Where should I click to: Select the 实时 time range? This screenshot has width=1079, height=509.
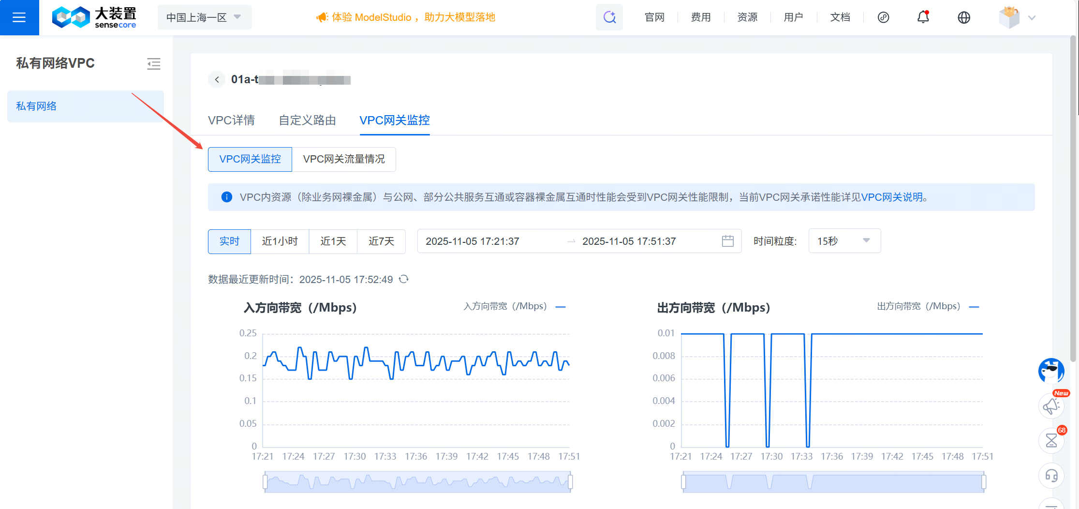tap(229, 241)
